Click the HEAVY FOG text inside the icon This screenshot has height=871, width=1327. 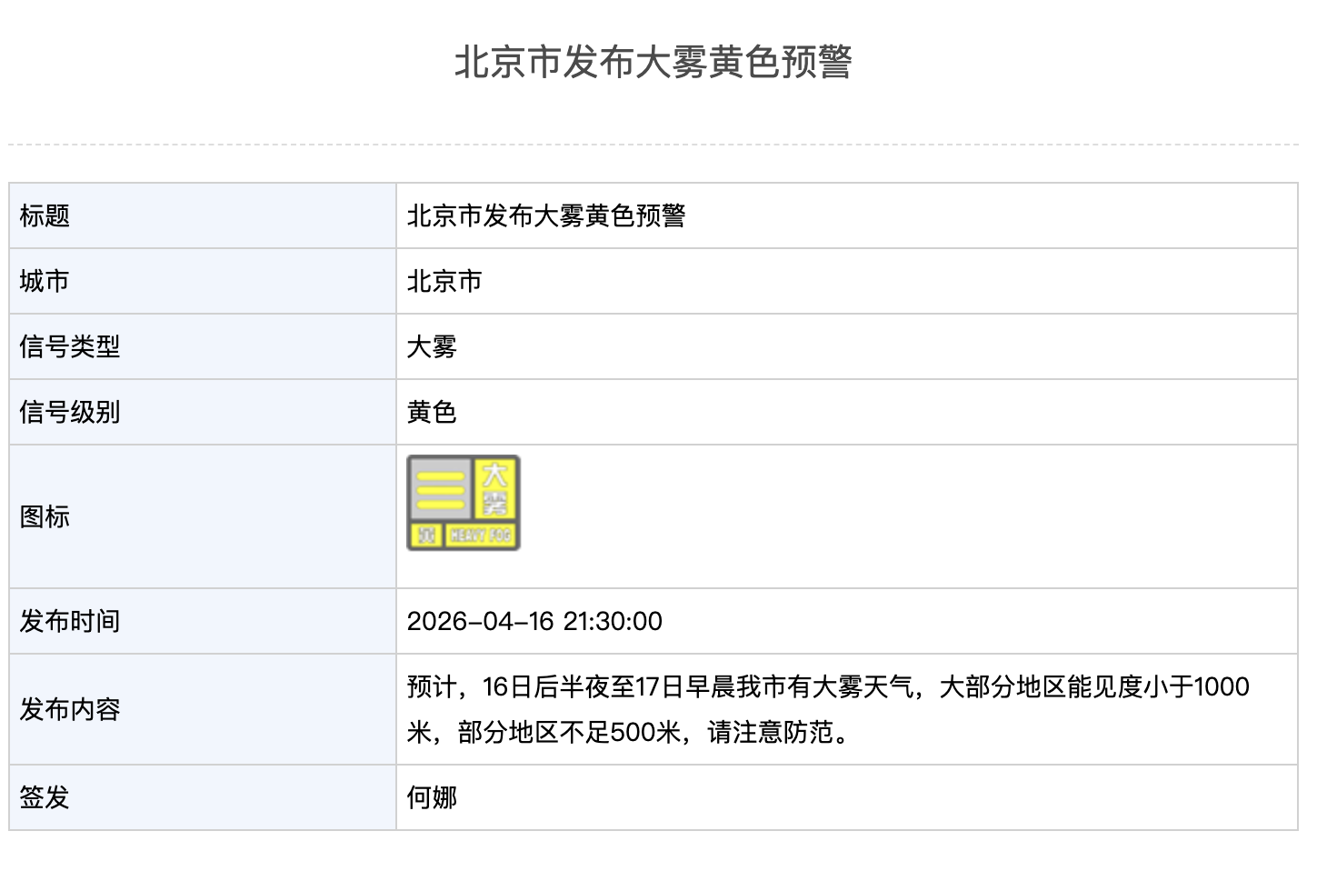click(480, 536)
